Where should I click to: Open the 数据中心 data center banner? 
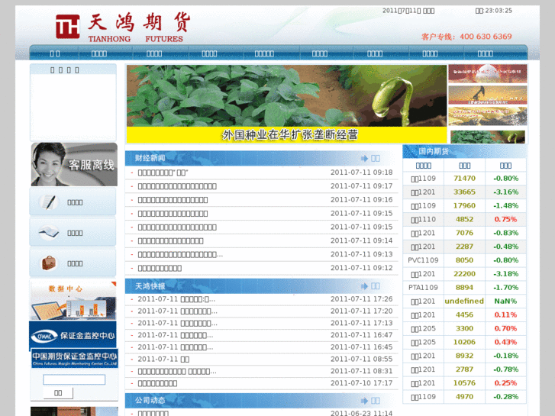[73, 301]
